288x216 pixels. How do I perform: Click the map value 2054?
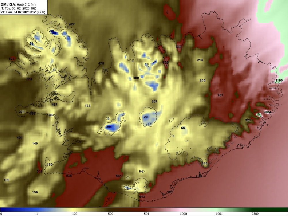click(267, 112)
